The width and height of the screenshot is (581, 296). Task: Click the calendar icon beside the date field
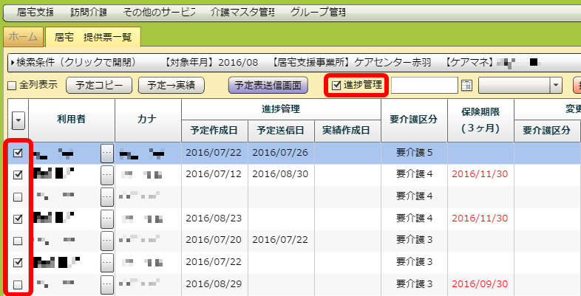466,86
